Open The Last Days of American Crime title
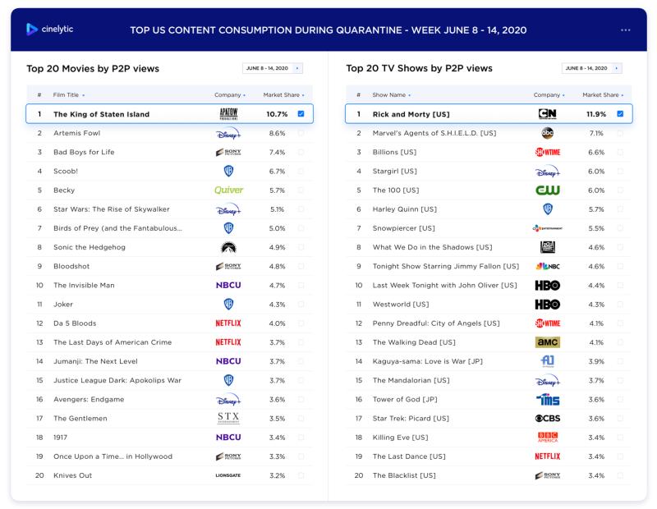The width and height of the screenshot is (657, 509). (113, 342)
